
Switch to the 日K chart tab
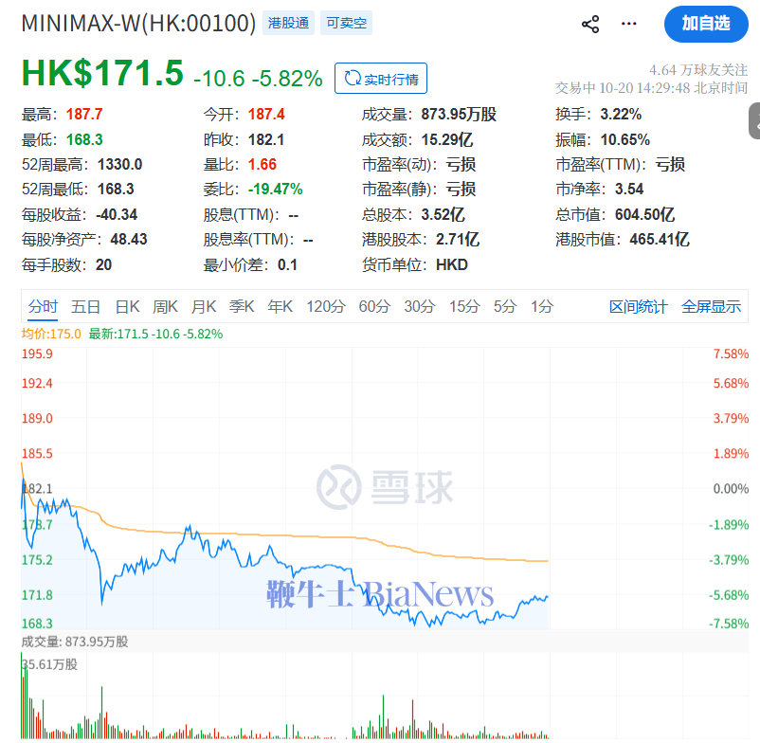point(128,306)
